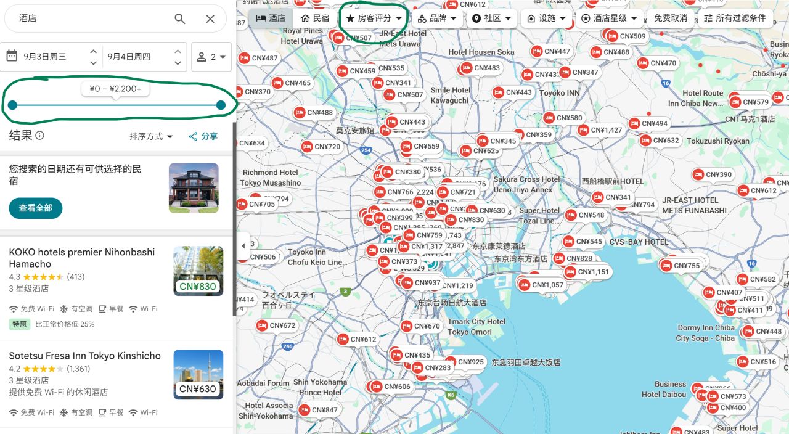
Task: Click the CN¥465 hotel map pin
Action: coord(292,83)
